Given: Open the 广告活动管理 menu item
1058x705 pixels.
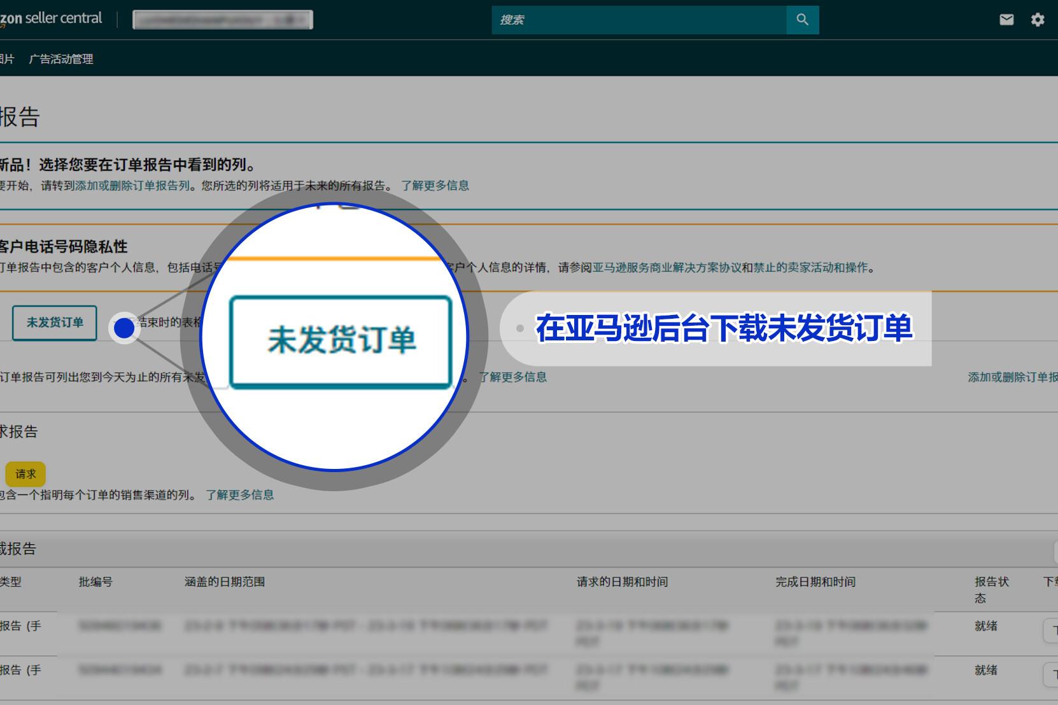Looking at the screenshot, I should click(61, 59).
